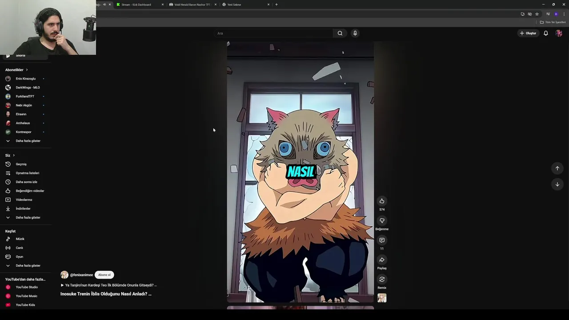
Task: Click the Keşfet heading text
Action: click(x=10, y=231)
